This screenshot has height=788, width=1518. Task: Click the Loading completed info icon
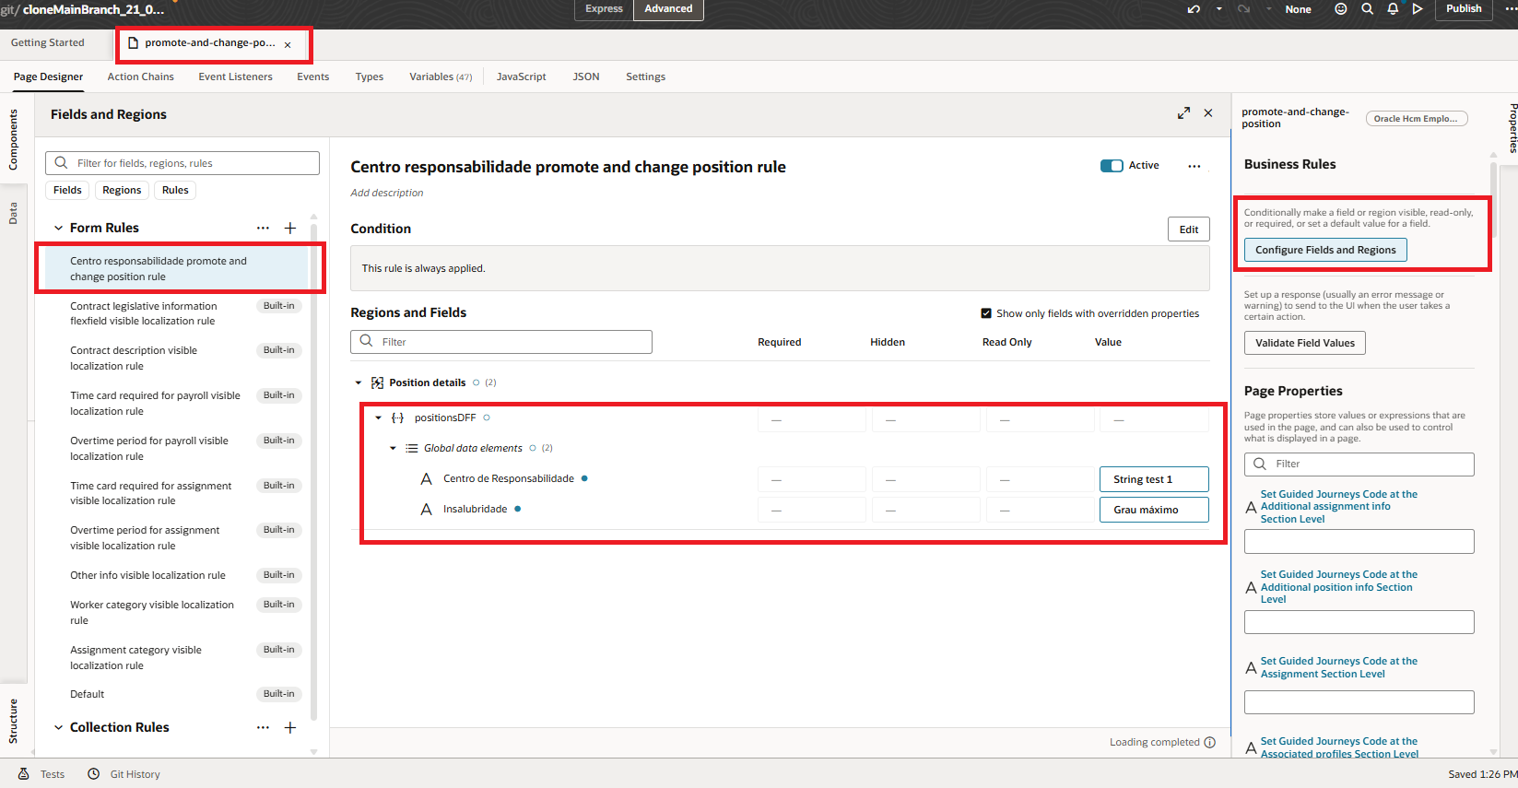(1210, 743)
